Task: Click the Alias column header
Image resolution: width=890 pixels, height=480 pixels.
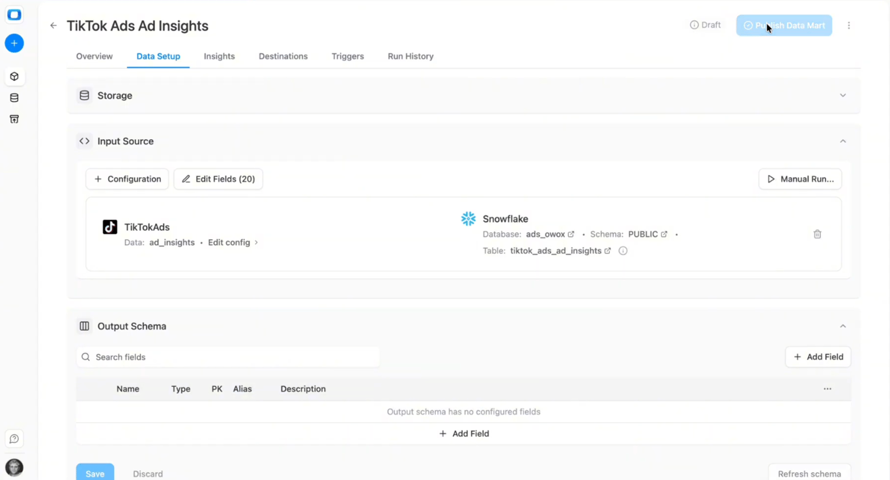Action: (x=242, y=389)
